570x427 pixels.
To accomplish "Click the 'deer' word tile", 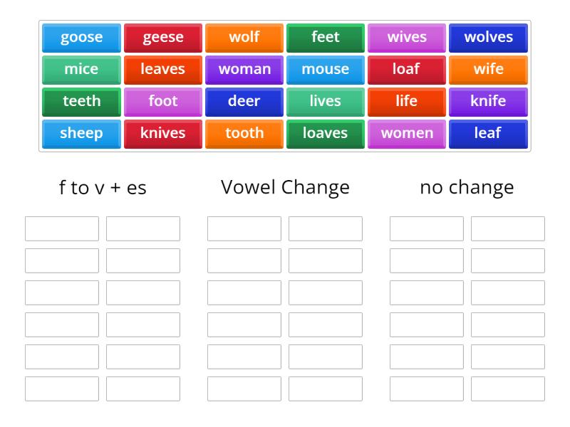I will (244, 101).
